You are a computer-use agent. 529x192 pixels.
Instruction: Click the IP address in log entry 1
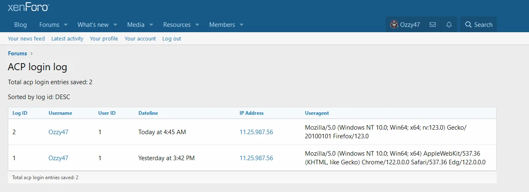coord(256,158)
